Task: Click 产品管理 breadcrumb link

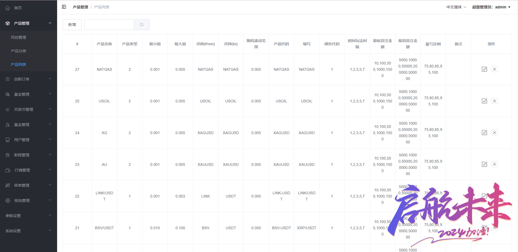Action: (x=80, y=7)
